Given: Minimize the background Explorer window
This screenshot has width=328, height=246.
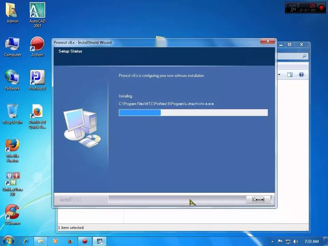Looking at the screenshot, I should click(x=281, y=45).
